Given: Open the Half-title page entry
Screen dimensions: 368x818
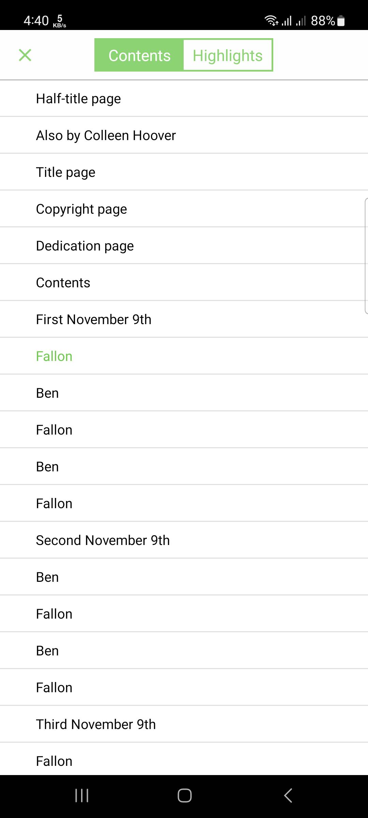Looking at the screenshot, I should coord(184,99).
